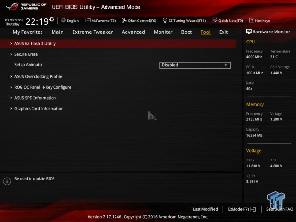
Task: Click the Hot Keys question mark icon
Action: coord(252,20)
